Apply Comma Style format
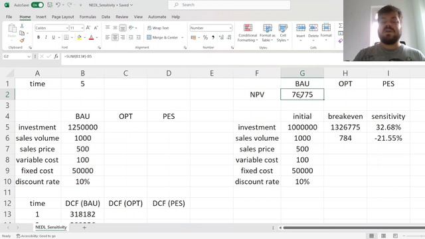Viewport: 425px width, 239px height. click(213, 37)
